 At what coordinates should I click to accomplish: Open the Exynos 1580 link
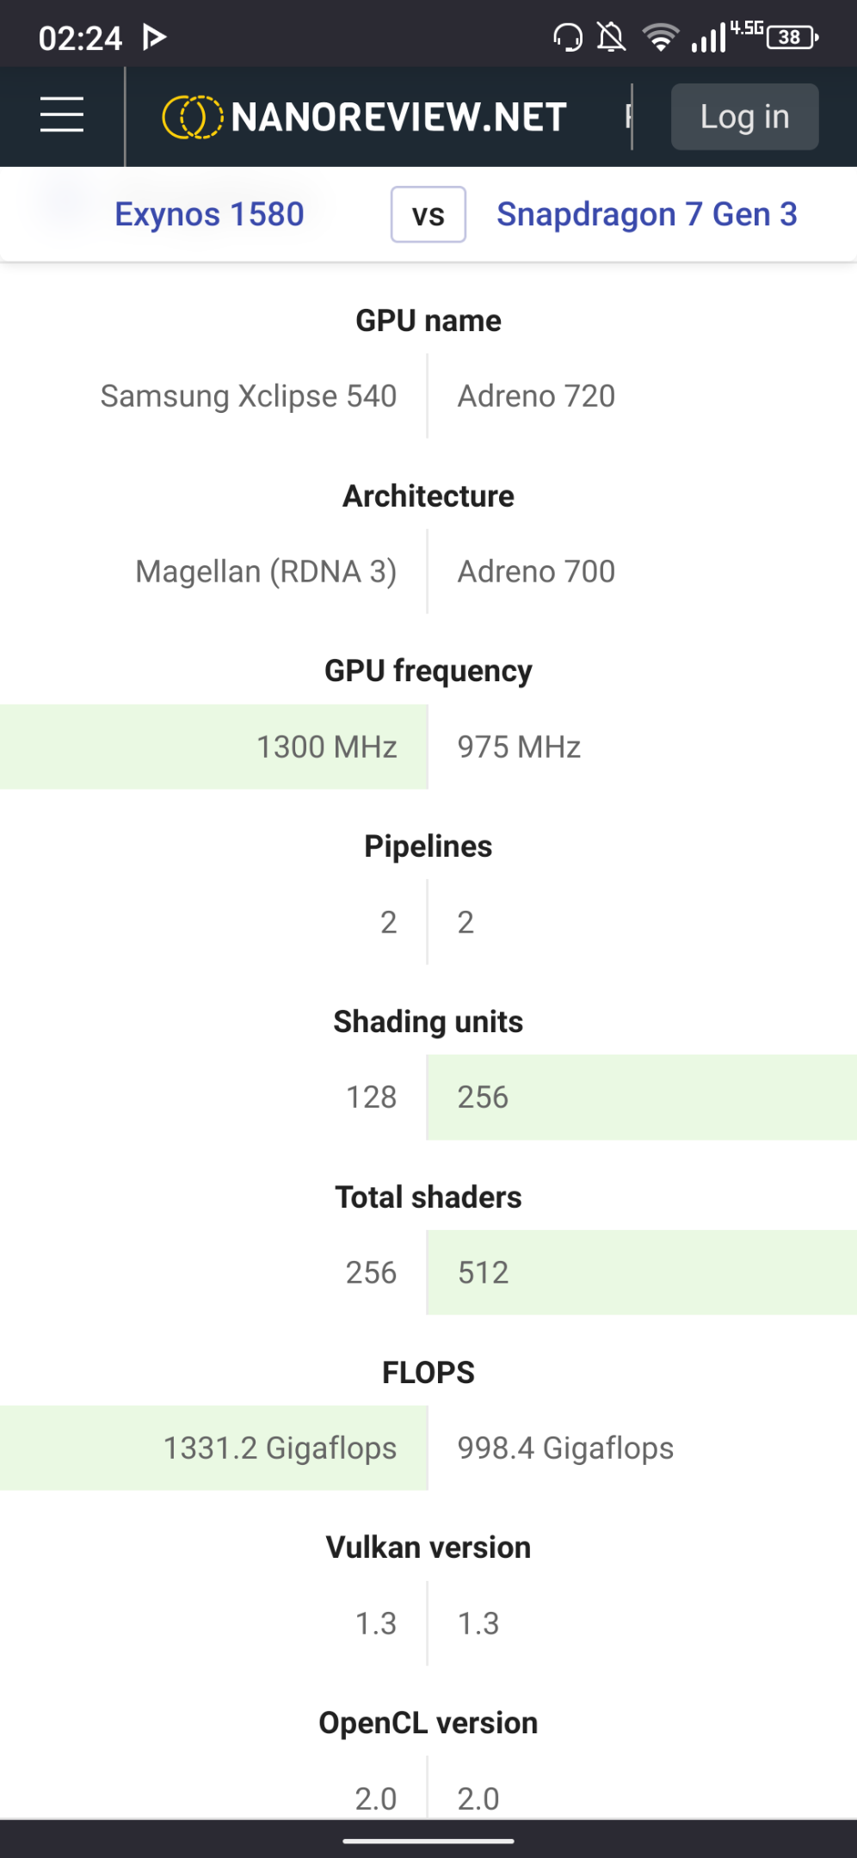point(209,214)
